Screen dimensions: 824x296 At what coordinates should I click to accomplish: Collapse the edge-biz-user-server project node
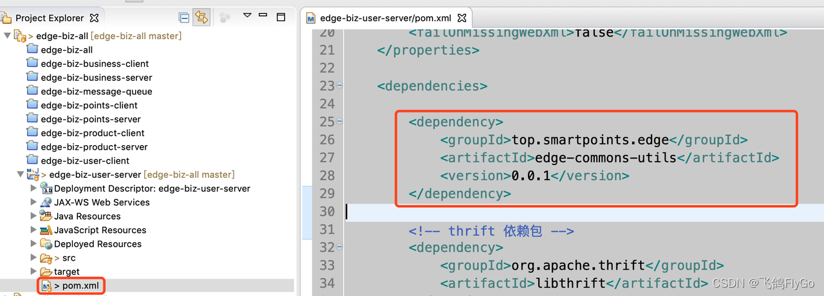click(x=20, y=174)
